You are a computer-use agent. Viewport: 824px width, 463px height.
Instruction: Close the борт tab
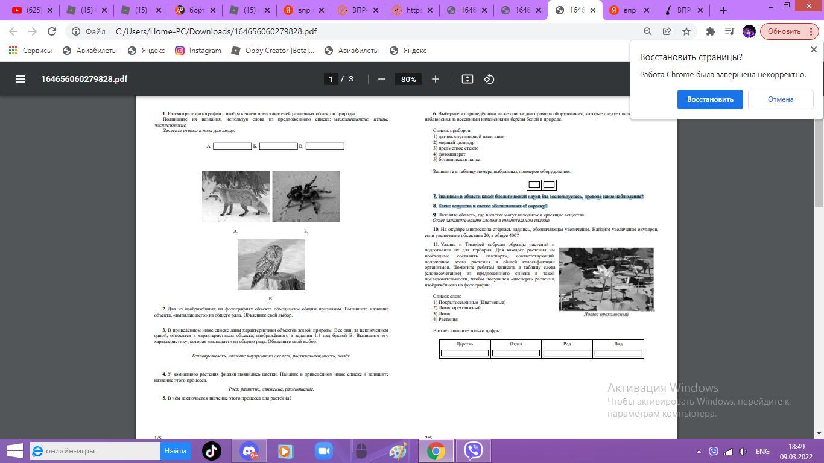(212, 10)
